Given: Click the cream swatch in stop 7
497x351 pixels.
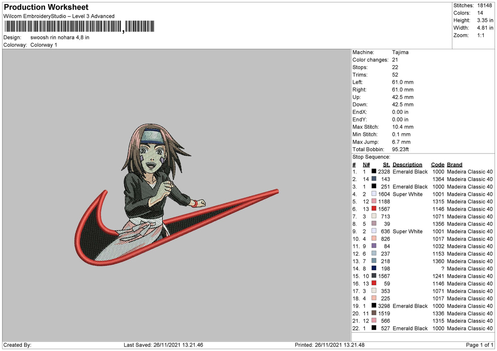Looking at the screenshot, I should pos(374,216).
